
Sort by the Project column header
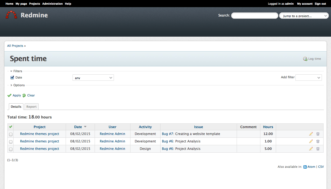click(39, 127)
